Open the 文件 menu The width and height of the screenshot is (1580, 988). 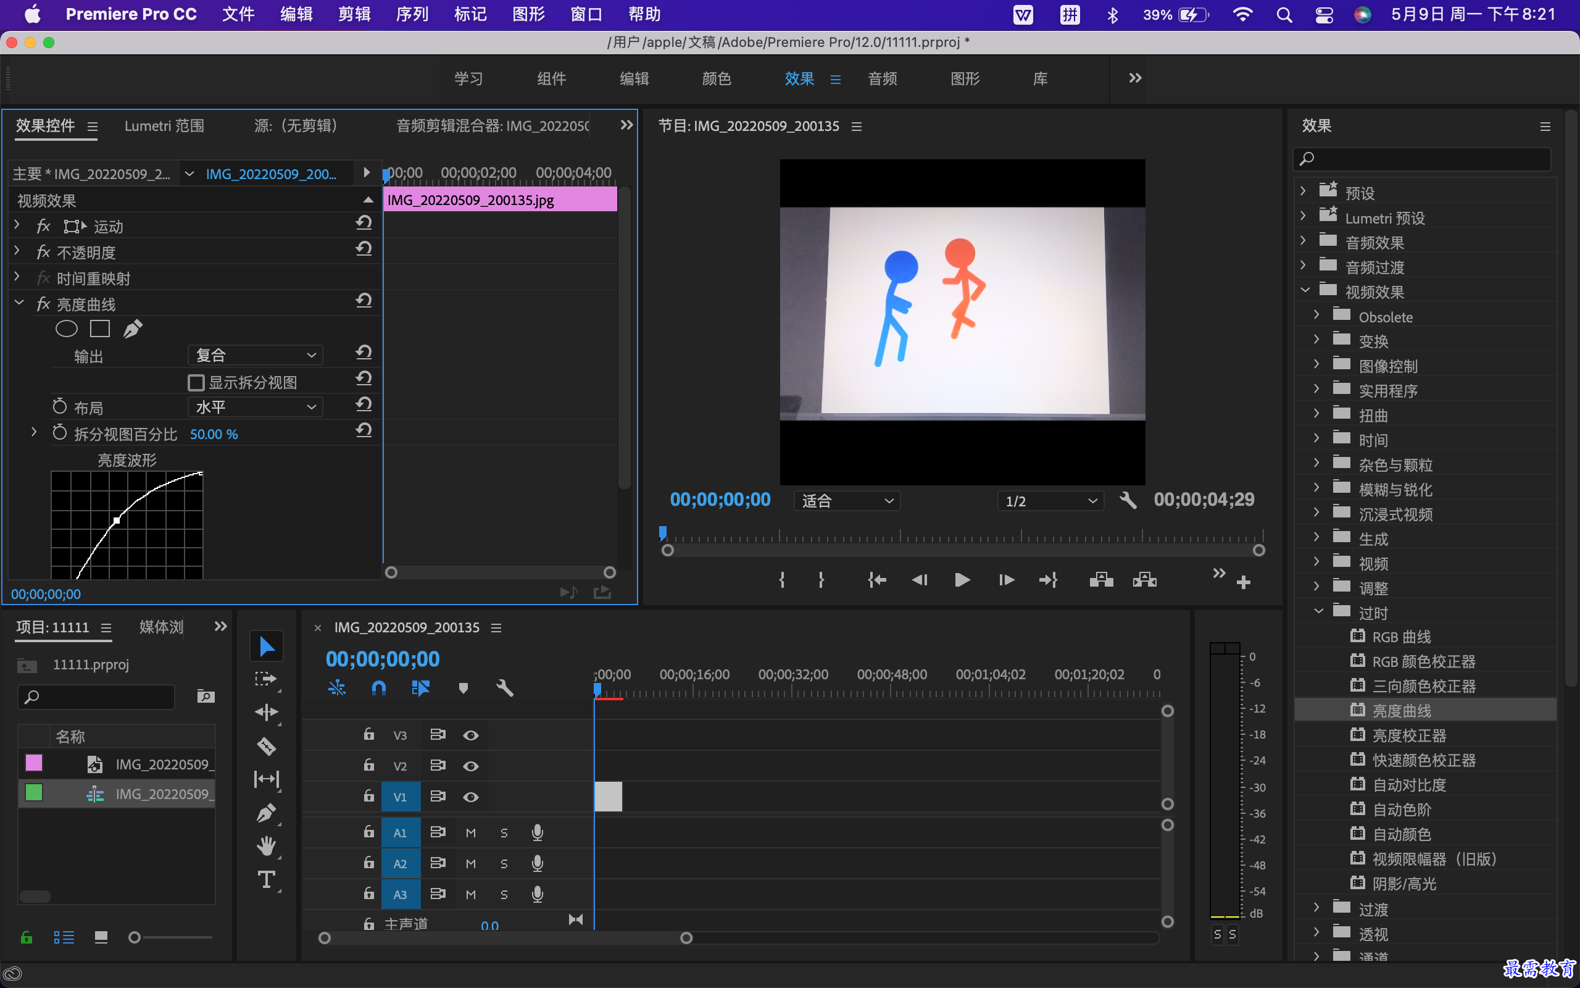pyautogui.click(x=238, y=14)
